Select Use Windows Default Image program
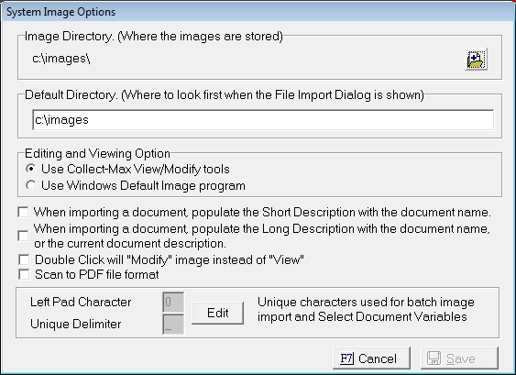 (30, 185)
